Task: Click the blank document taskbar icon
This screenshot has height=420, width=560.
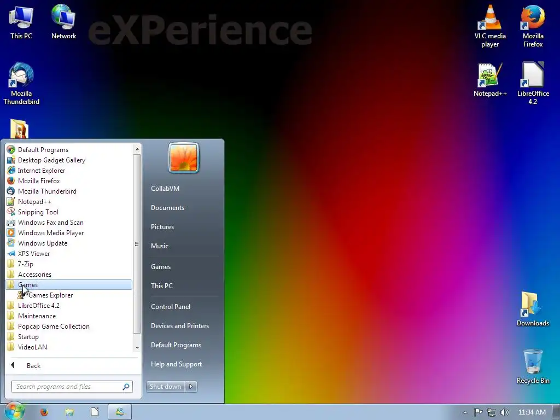Action: pyautogui.click(x=95, y=412)
